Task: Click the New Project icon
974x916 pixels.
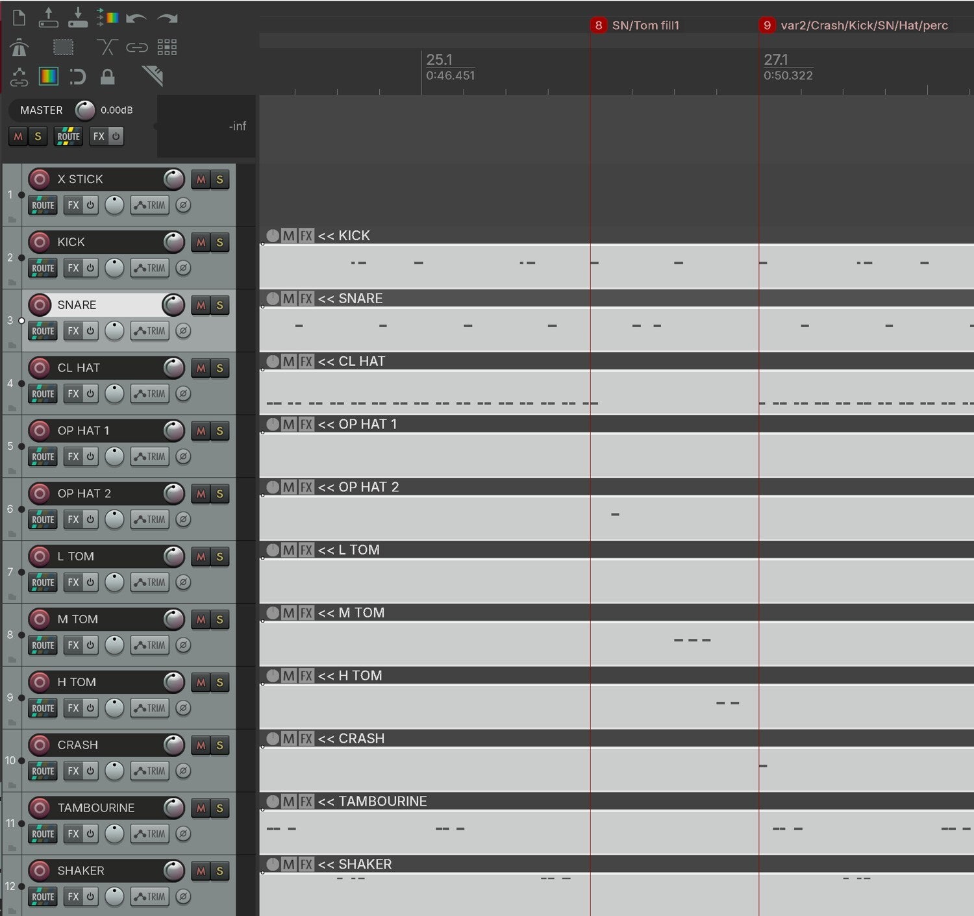Action: 19,18
